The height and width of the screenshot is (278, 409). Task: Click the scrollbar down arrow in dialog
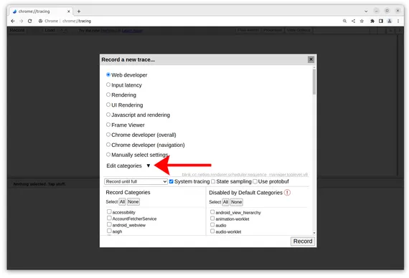[314, 233]
